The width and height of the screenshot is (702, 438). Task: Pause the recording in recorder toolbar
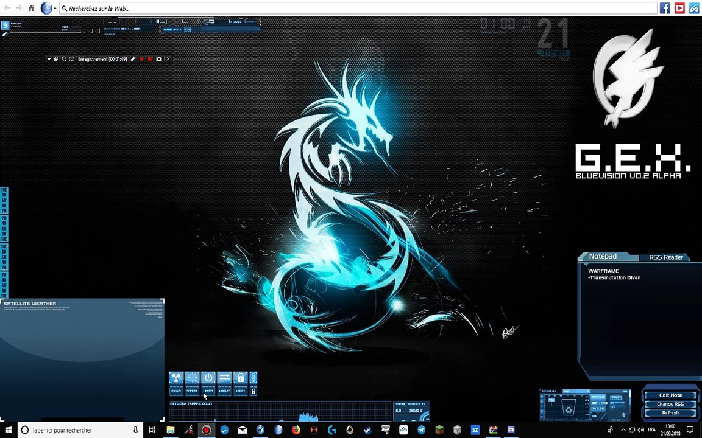141,59
